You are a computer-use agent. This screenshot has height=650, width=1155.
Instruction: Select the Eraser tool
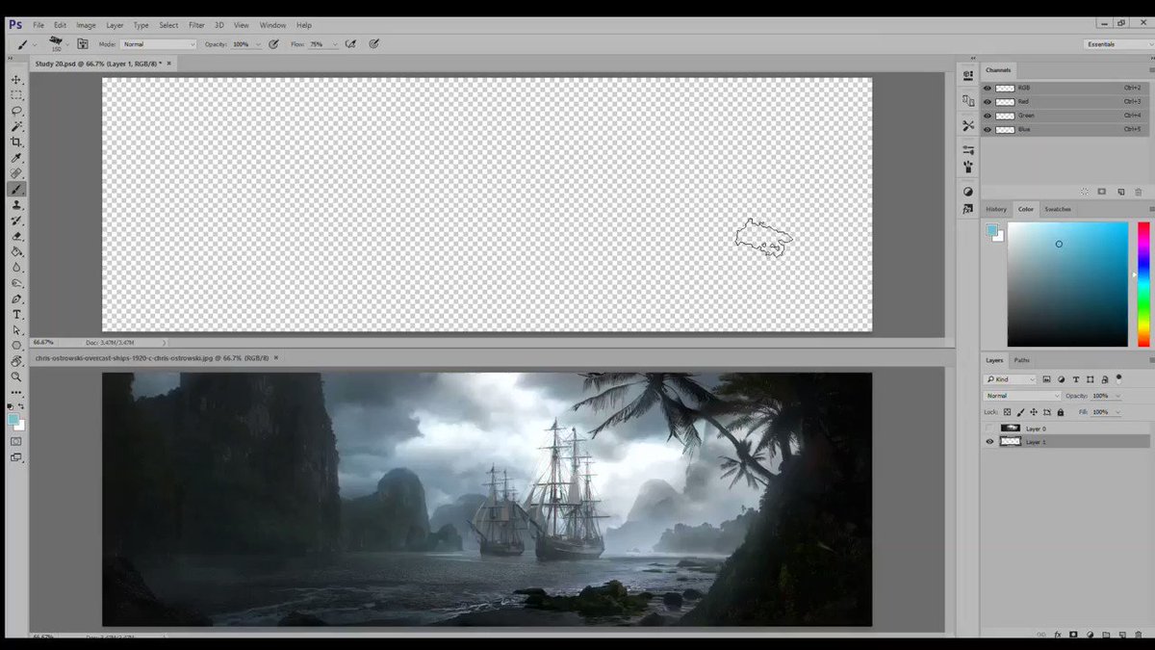16,236
